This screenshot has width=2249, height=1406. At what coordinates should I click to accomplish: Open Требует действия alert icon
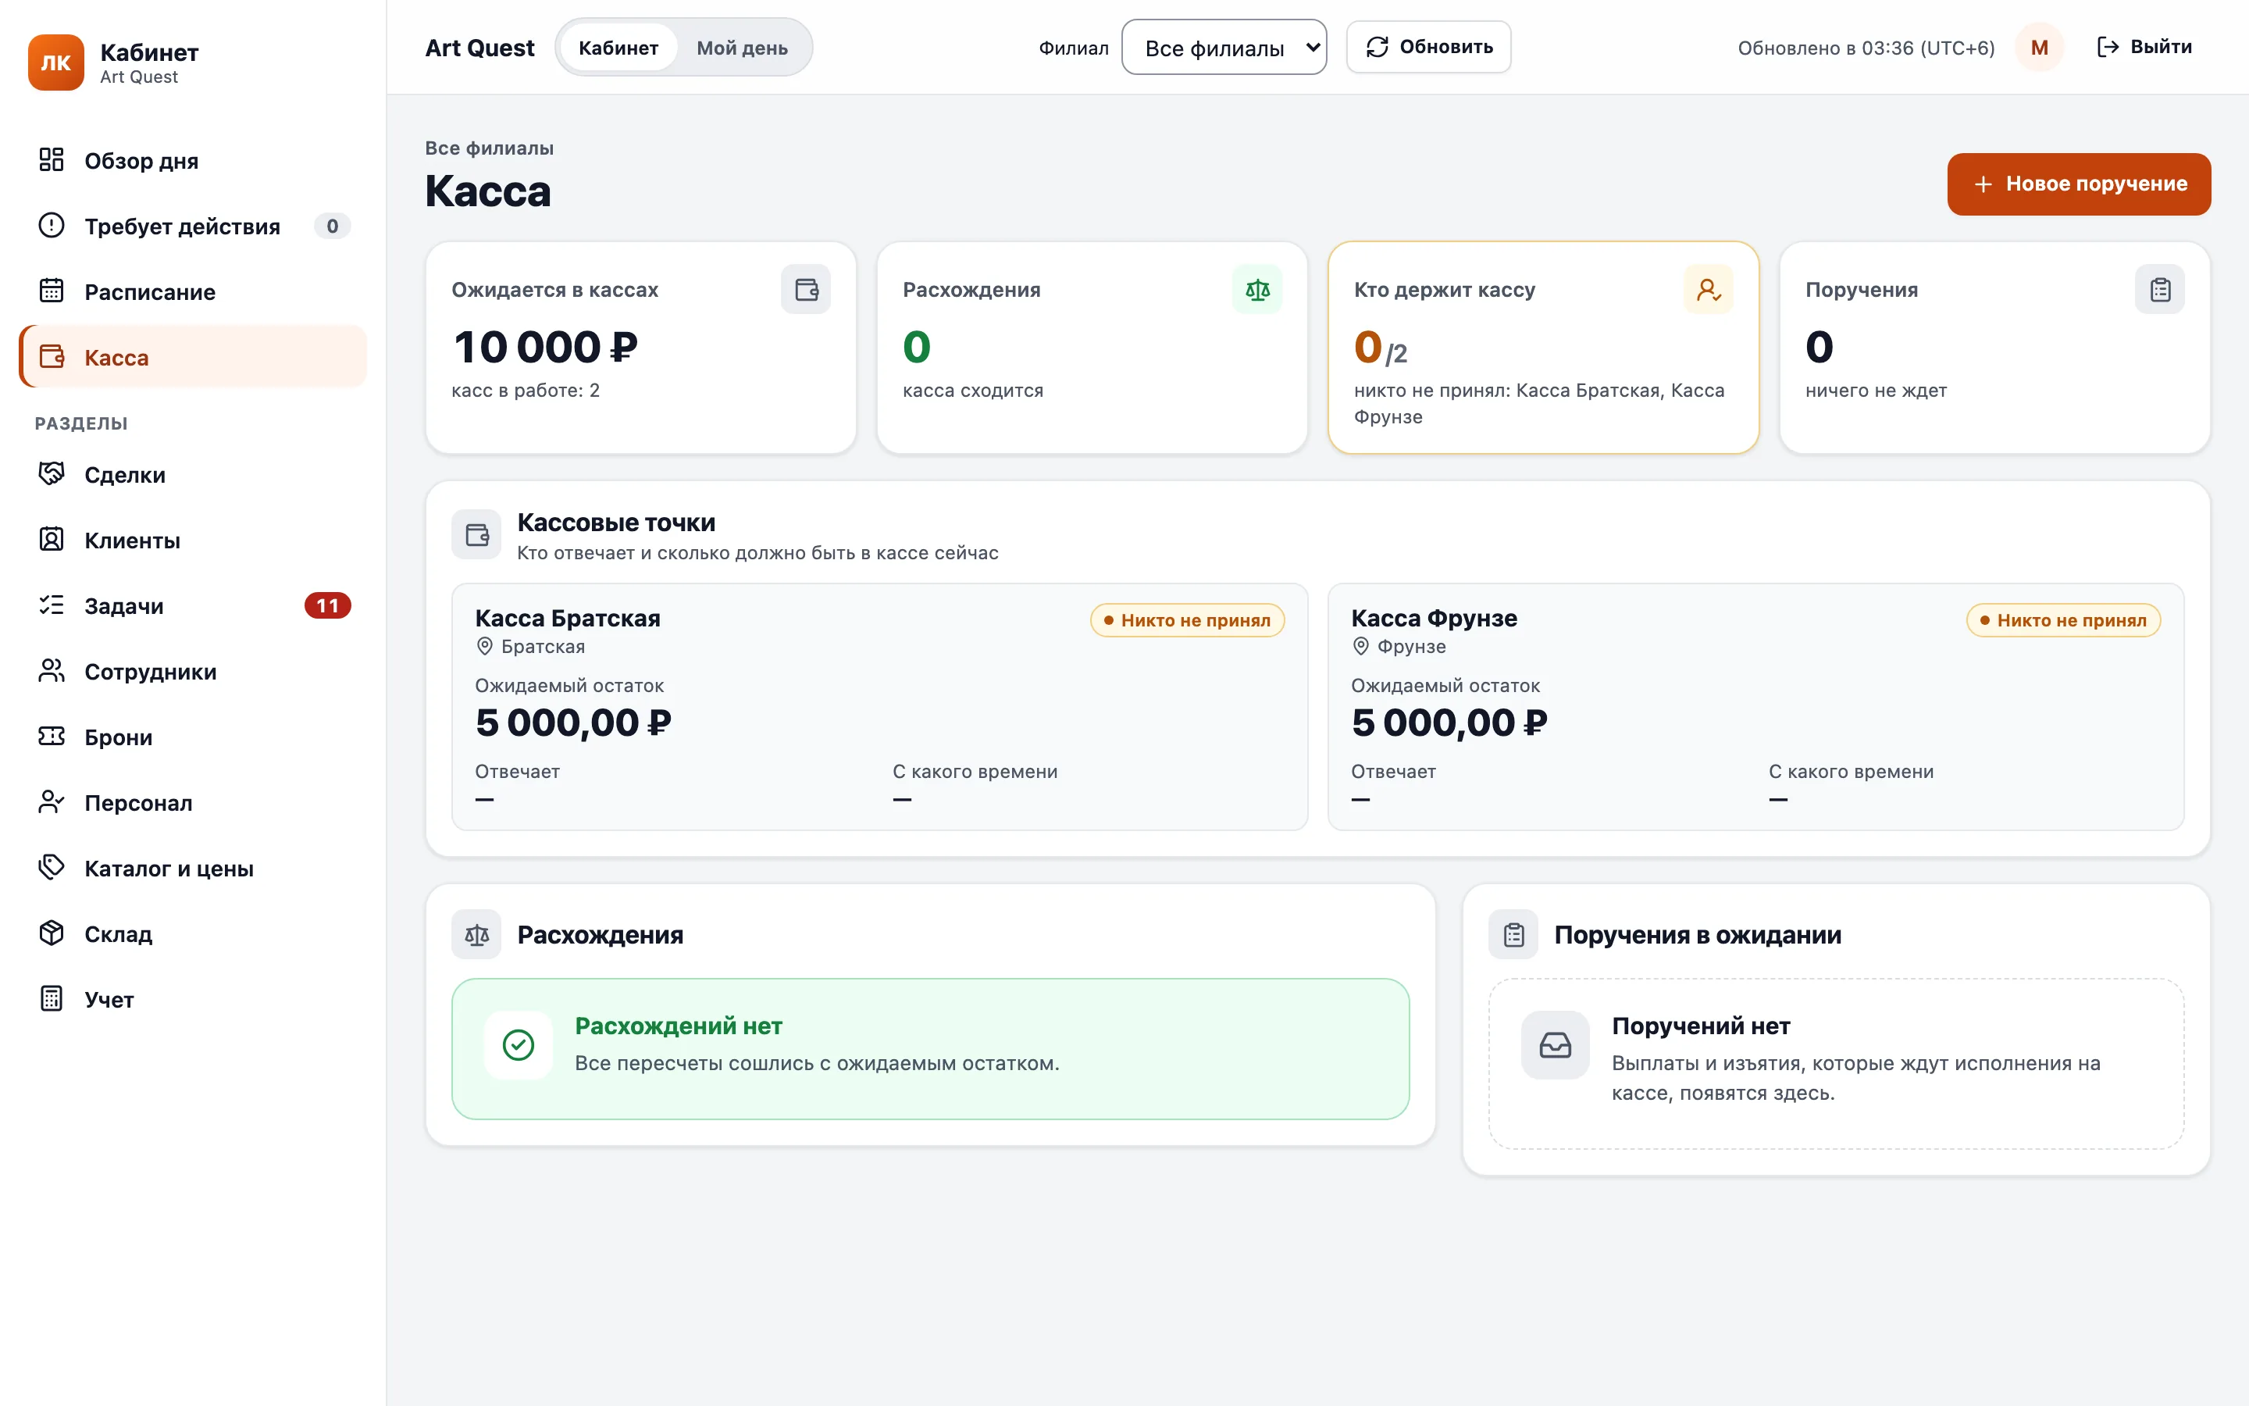pyautogui.click(x=51, y=225)
